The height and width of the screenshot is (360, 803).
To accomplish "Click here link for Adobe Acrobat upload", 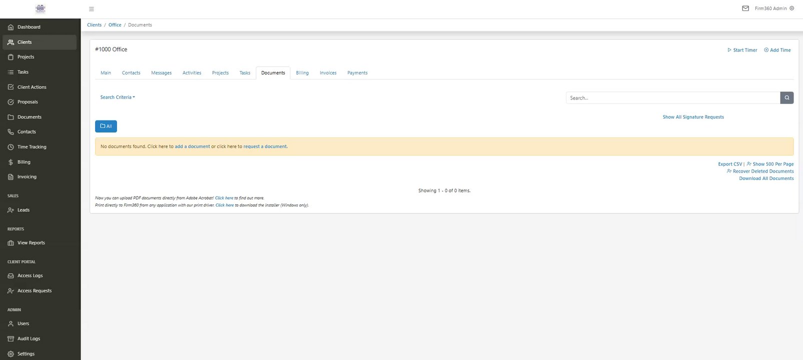I will [224, 198].
